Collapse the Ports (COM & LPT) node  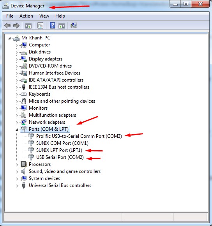17,130
